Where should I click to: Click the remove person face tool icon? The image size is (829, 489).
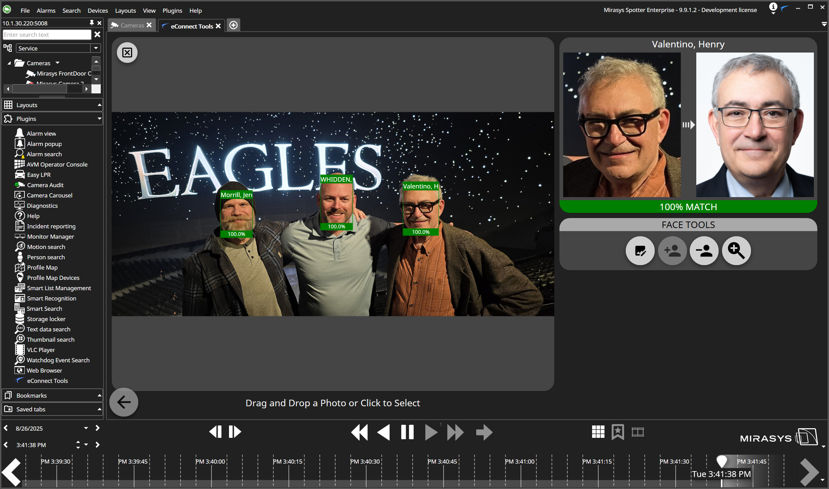(x=704, y=251)
